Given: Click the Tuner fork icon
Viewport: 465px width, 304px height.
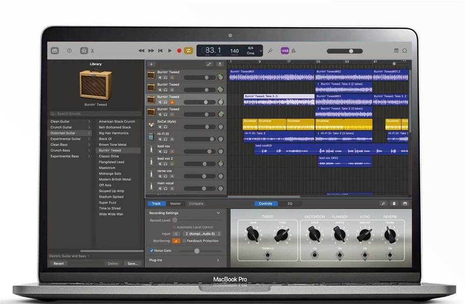Looking at the screenshot, I should click(271, 51).
